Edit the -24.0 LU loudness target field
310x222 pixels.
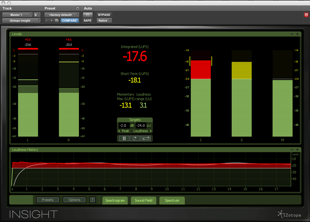click(141, 125)
